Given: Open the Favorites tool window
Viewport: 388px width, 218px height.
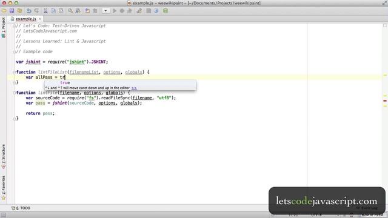Looking at the screenshot, I should click(3, 188).
